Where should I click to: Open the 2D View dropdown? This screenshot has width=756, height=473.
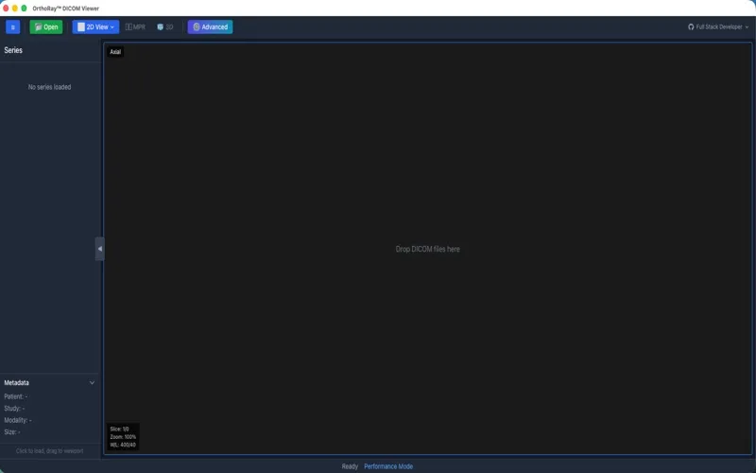(x=95, y=27)
